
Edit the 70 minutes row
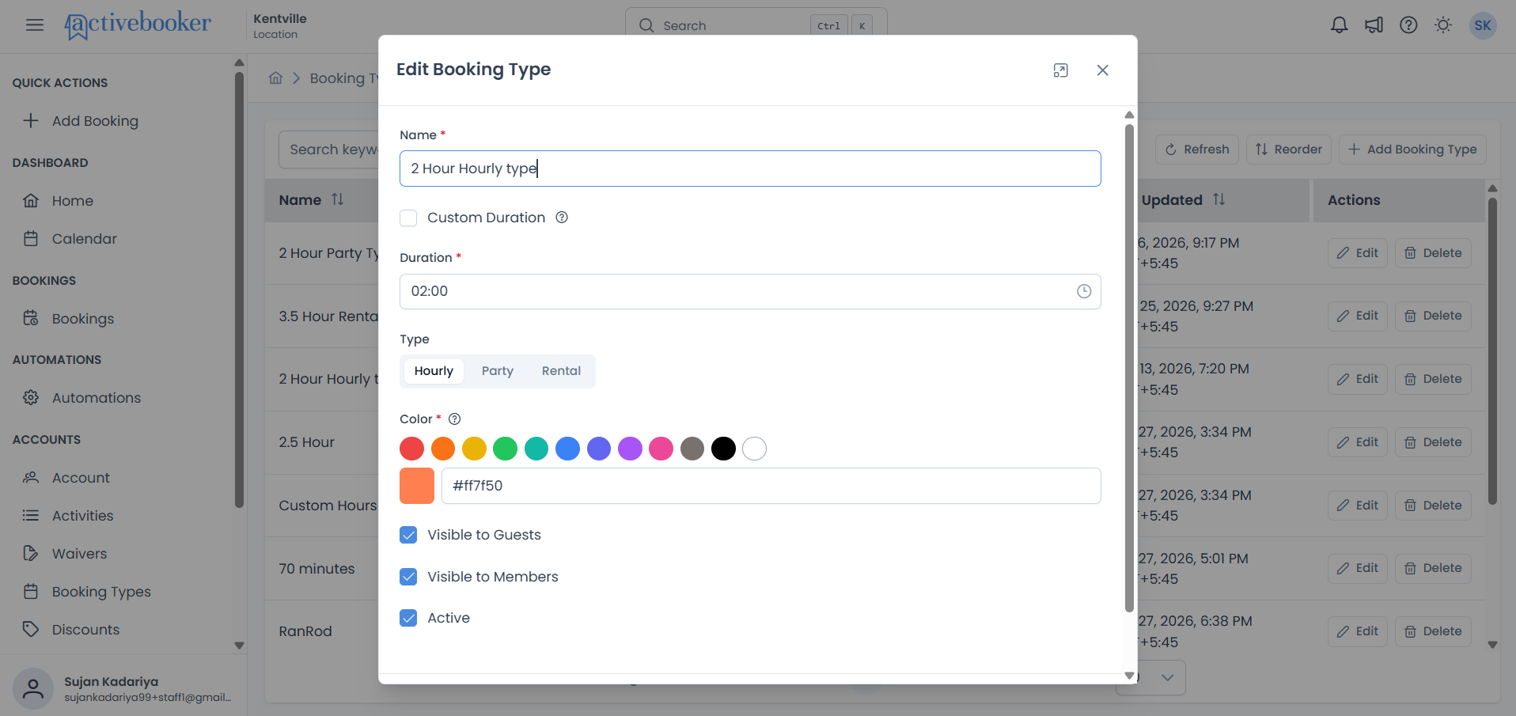click(1358, 568)
